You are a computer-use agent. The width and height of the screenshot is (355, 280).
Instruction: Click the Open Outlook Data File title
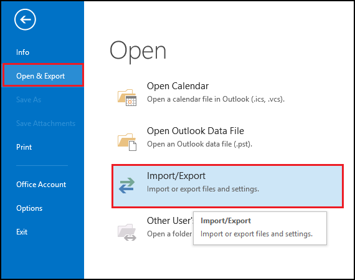[196, 131]
